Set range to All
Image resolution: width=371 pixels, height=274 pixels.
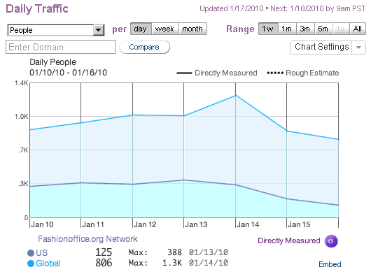click(x=358, y=29)
